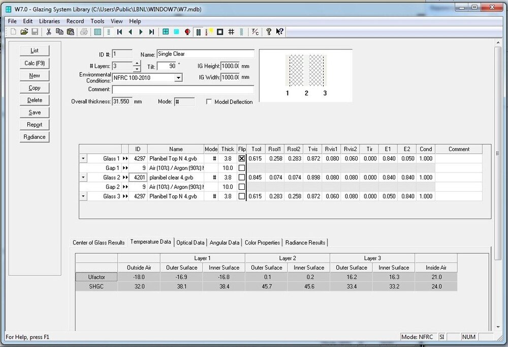The width and height of the screenshot is (508, 347).
Task: Jump to first record with toolbar arrow
Action: click(119, 32)
